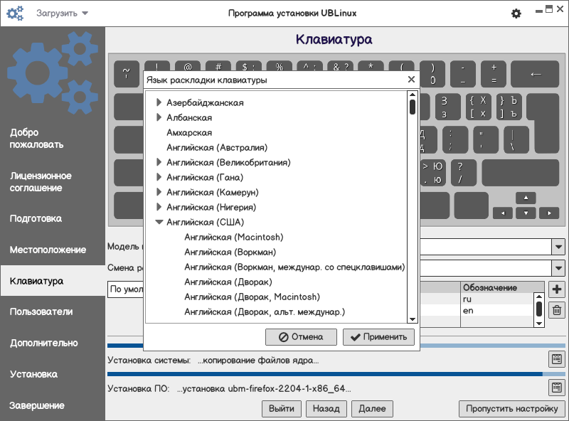Open the system installation log icon

557,359
